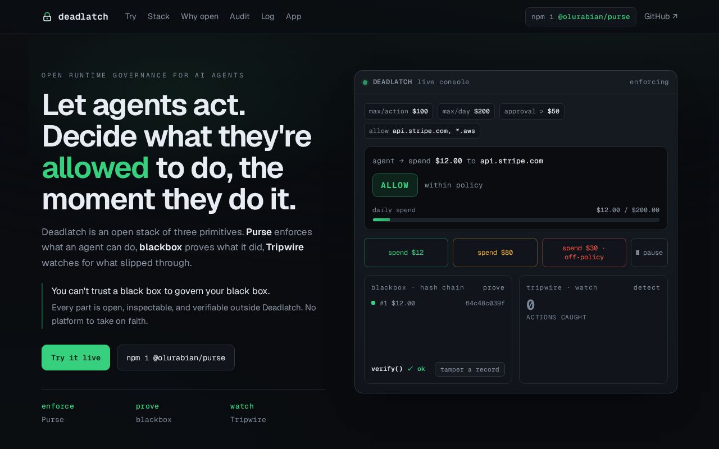Screen dimensions: 719x449
Task: Open the App nav item
Action: pyautogui.click(x=294, y=17)
